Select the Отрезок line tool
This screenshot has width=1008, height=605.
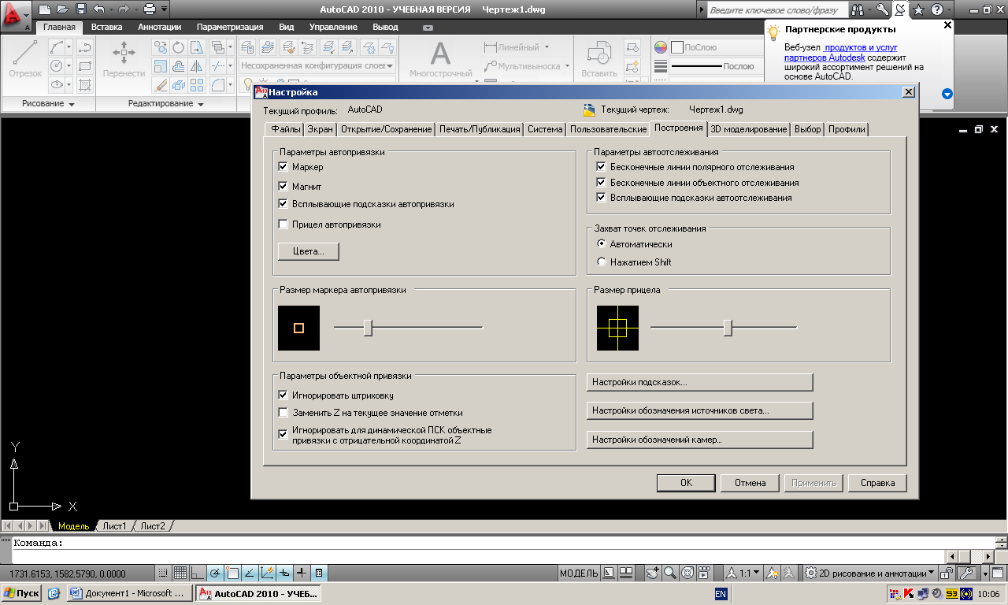(x=25, y=58)
